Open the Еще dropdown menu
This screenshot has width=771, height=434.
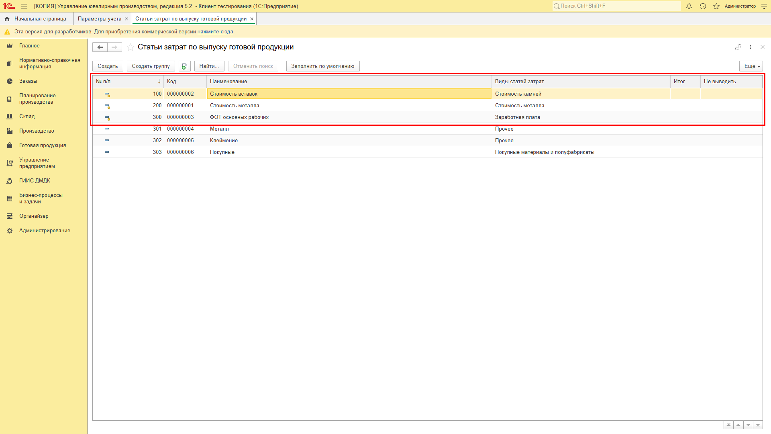(751, 66)
